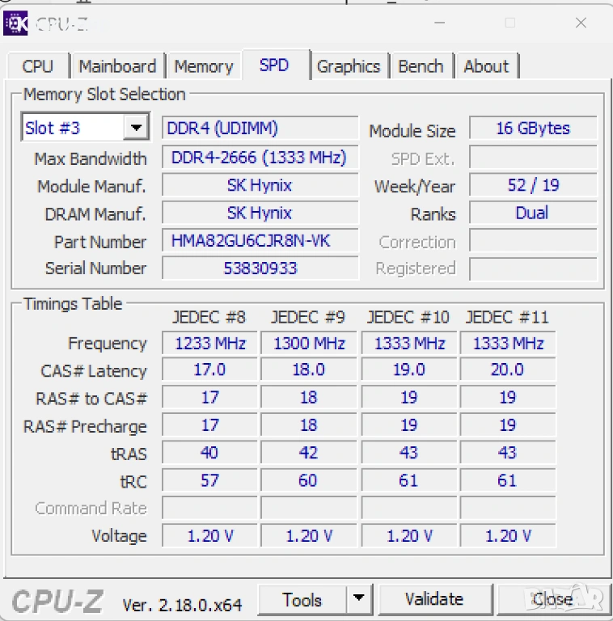613x621 pixels.
Task: Select the 1233 MHz frequency cell
Action: click(210, 343)
